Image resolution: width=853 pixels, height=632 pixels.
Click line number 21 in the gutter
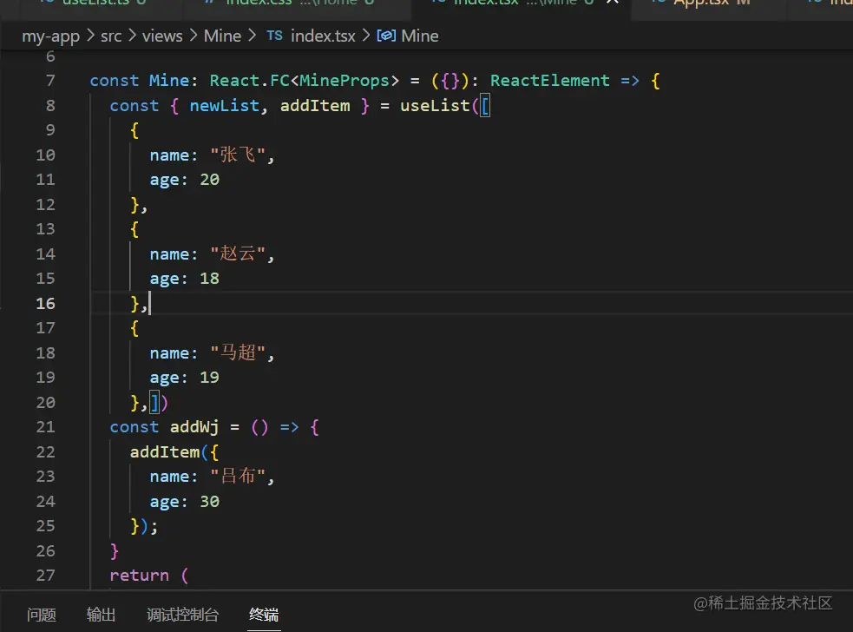[46, 427]
